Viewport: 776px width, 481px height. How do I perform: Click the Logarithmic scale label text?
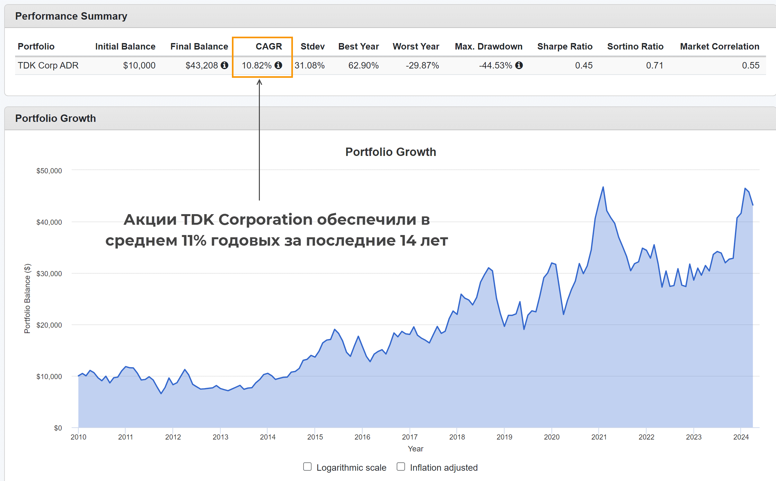(351, 467)
